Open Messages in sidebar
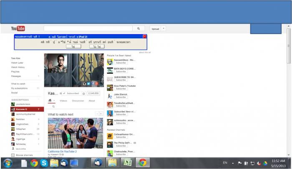The height and width of the screenshot is (169, 292). pyautogui.click(x=16, y=76)
